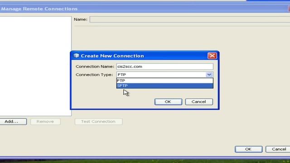The height and width of the screenshot is (163, 290).
Task: Click Add... in Manage Remote Connections
Action: 13,122
